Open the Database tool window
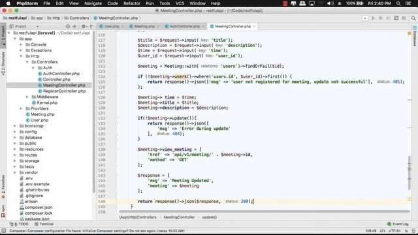The width and height of the screenshot is (418, 235). (415, 37)
